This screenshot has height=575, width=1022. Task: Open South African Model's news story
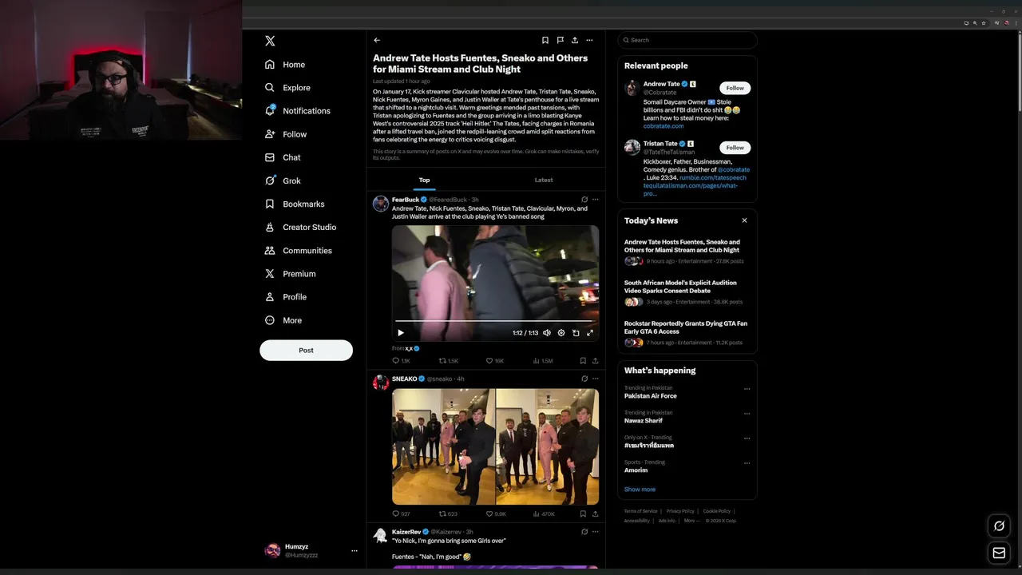click(687, 292)
